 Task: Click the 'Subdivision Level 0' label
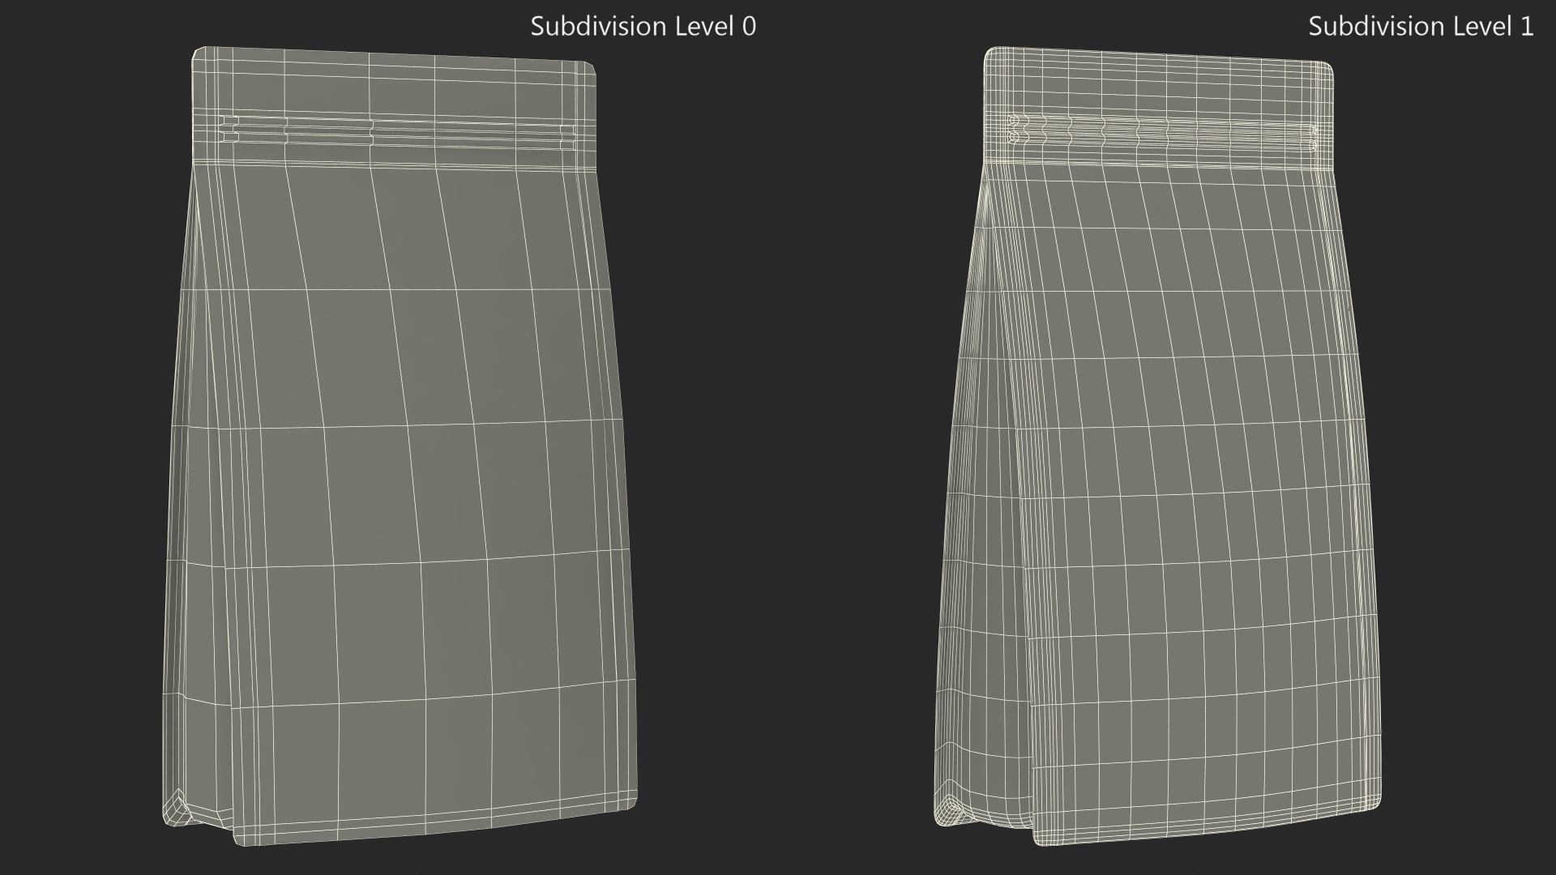point(643,26)
